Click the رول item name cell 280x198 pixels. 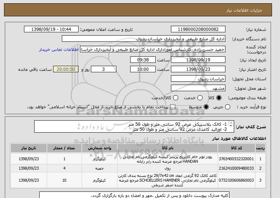pyautogui.click(x=168, y=168)
